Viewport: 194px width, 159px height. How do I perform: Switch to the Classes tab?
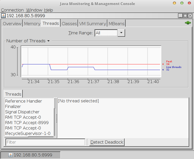tap(69, 24)
